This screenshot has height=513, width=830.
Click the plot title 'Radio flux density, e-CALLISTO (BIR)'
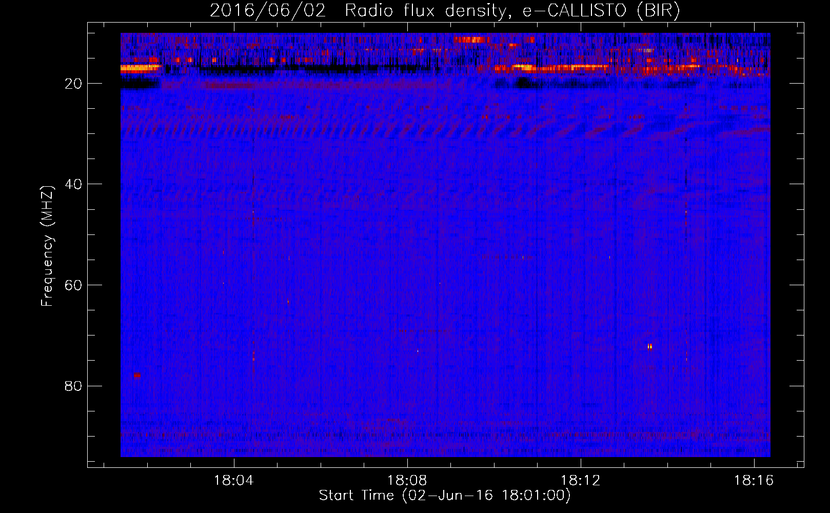pyautogui.click(x=512, y=10)
